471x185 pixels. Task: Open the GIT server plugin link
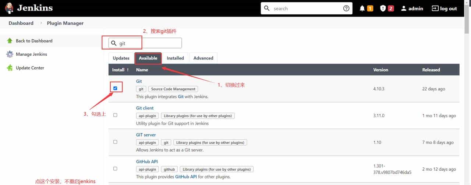(x=146, y=135)
